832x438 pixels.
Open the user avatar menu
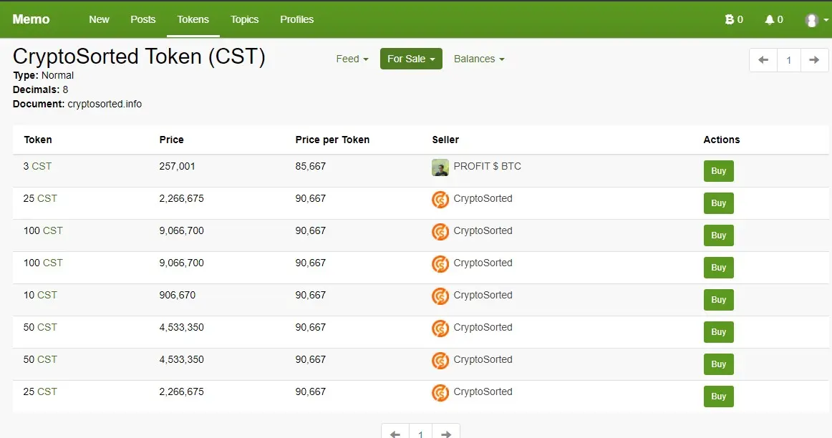pos(816,20)
